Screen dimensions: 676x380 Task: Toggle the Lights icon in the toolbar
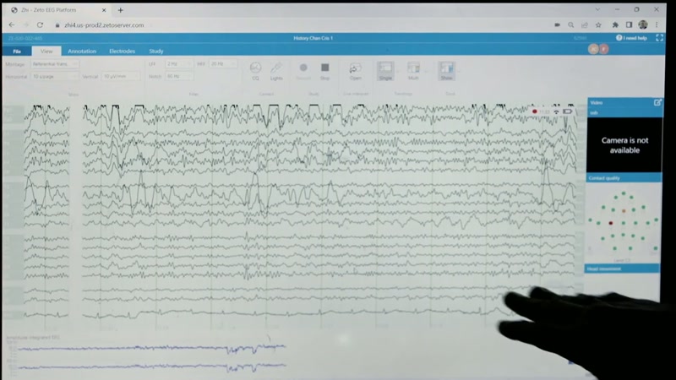click(276, 71)
